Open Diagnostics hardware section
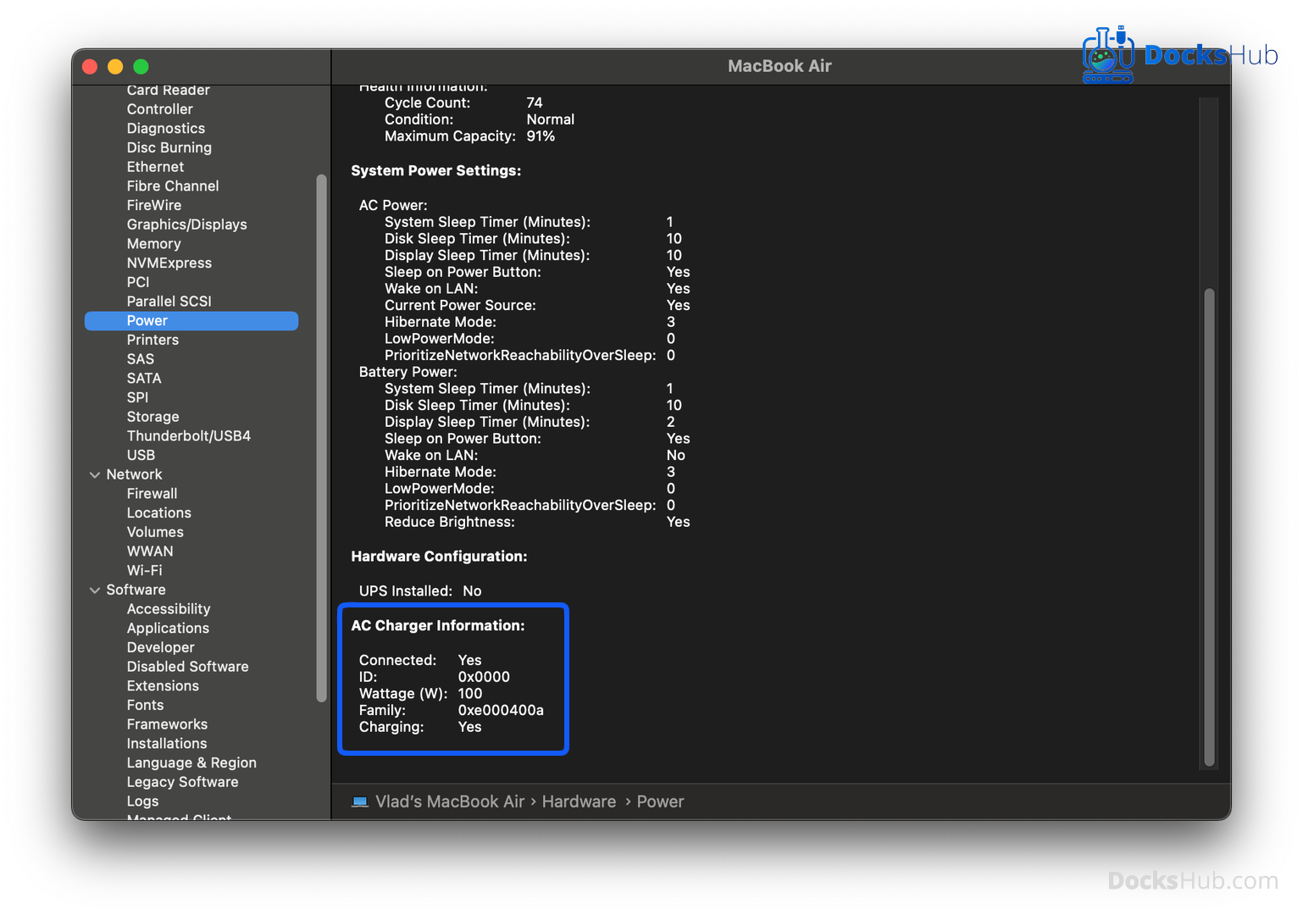The height and width of the screenshot is (915, 1303). pos(166,129)
